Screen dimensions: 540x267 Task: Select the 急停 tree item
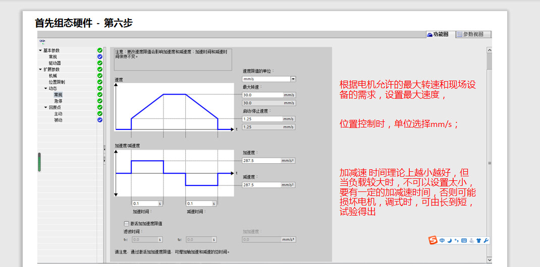point(58,101)
